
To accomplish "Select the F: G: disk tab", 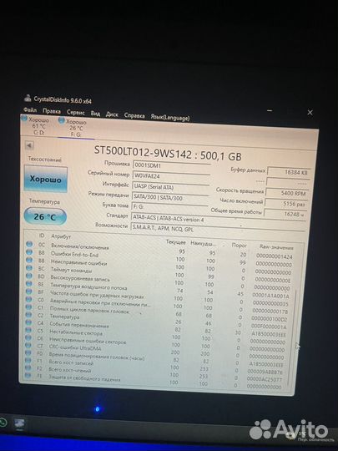I will coord(75,128).
